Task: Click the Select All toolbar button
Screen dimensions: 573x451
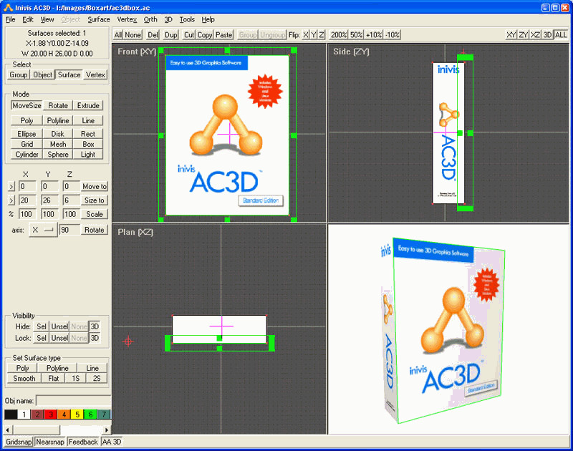Action: pos(118,35)
